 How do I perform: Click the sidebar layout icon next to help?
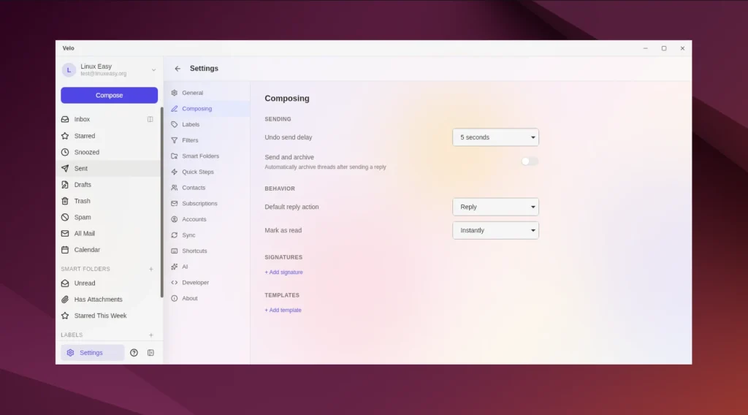click(150, 353)
